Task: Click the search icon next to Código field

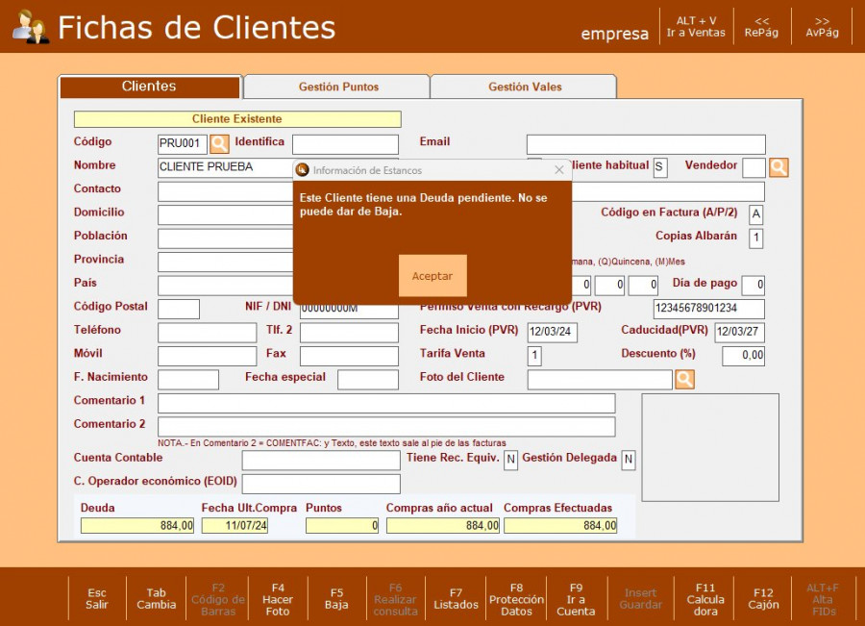Action: click(x=219, y=144)
